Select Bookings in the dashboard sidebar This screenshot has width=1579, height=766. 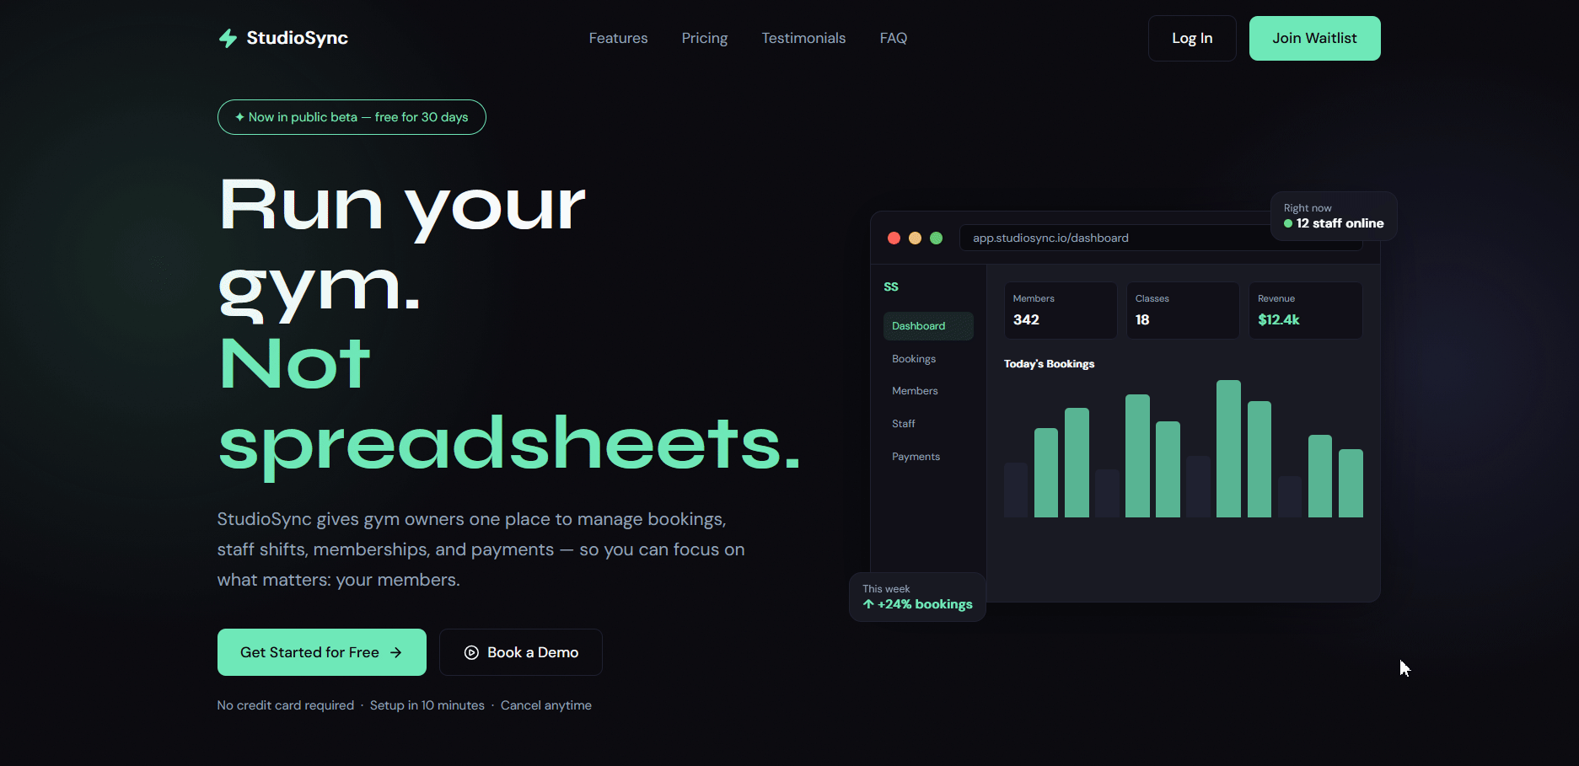(914, 359)
